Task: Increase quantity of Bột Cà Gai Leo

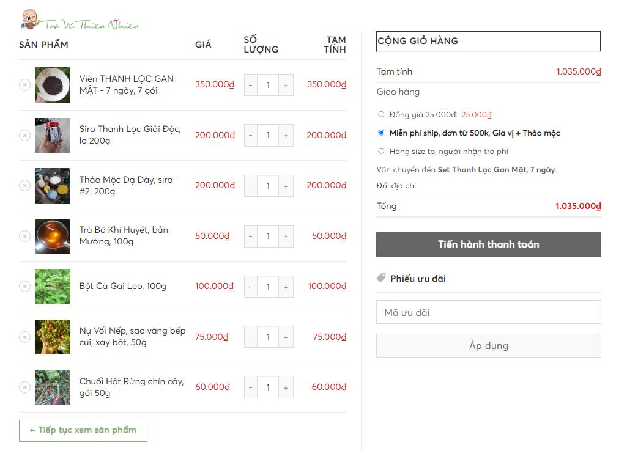Action: [286, 287]
